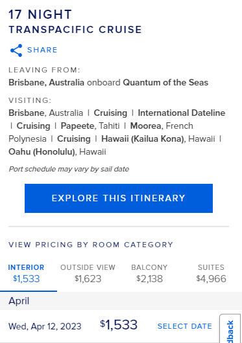The width and height of the screenshot is (242, 343).
Task: Switch to Suites pricing tab
Action: pos(211,273)
